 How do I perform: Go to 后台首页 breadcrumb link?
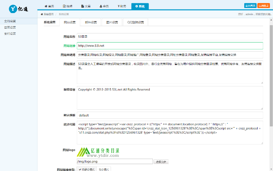tap(48, 14)
